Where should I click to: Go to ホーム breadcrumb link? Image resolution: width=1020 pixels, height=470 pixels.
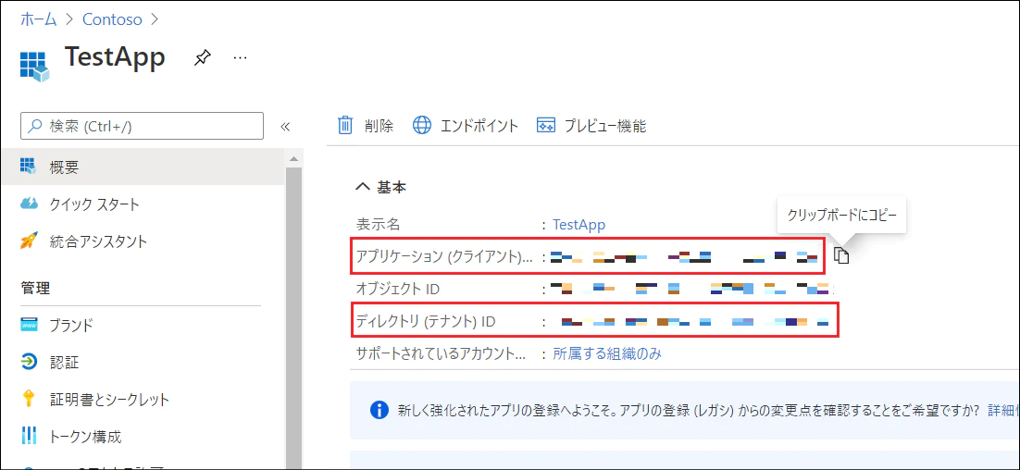(38, 19)
